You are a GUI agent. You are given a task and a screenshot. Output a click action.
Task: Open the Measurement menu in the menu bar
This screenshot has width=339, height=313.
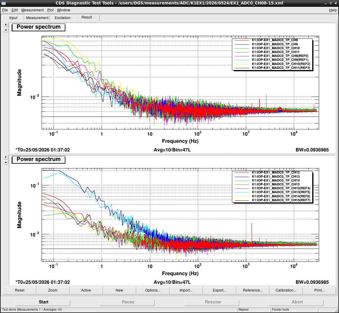32,10
